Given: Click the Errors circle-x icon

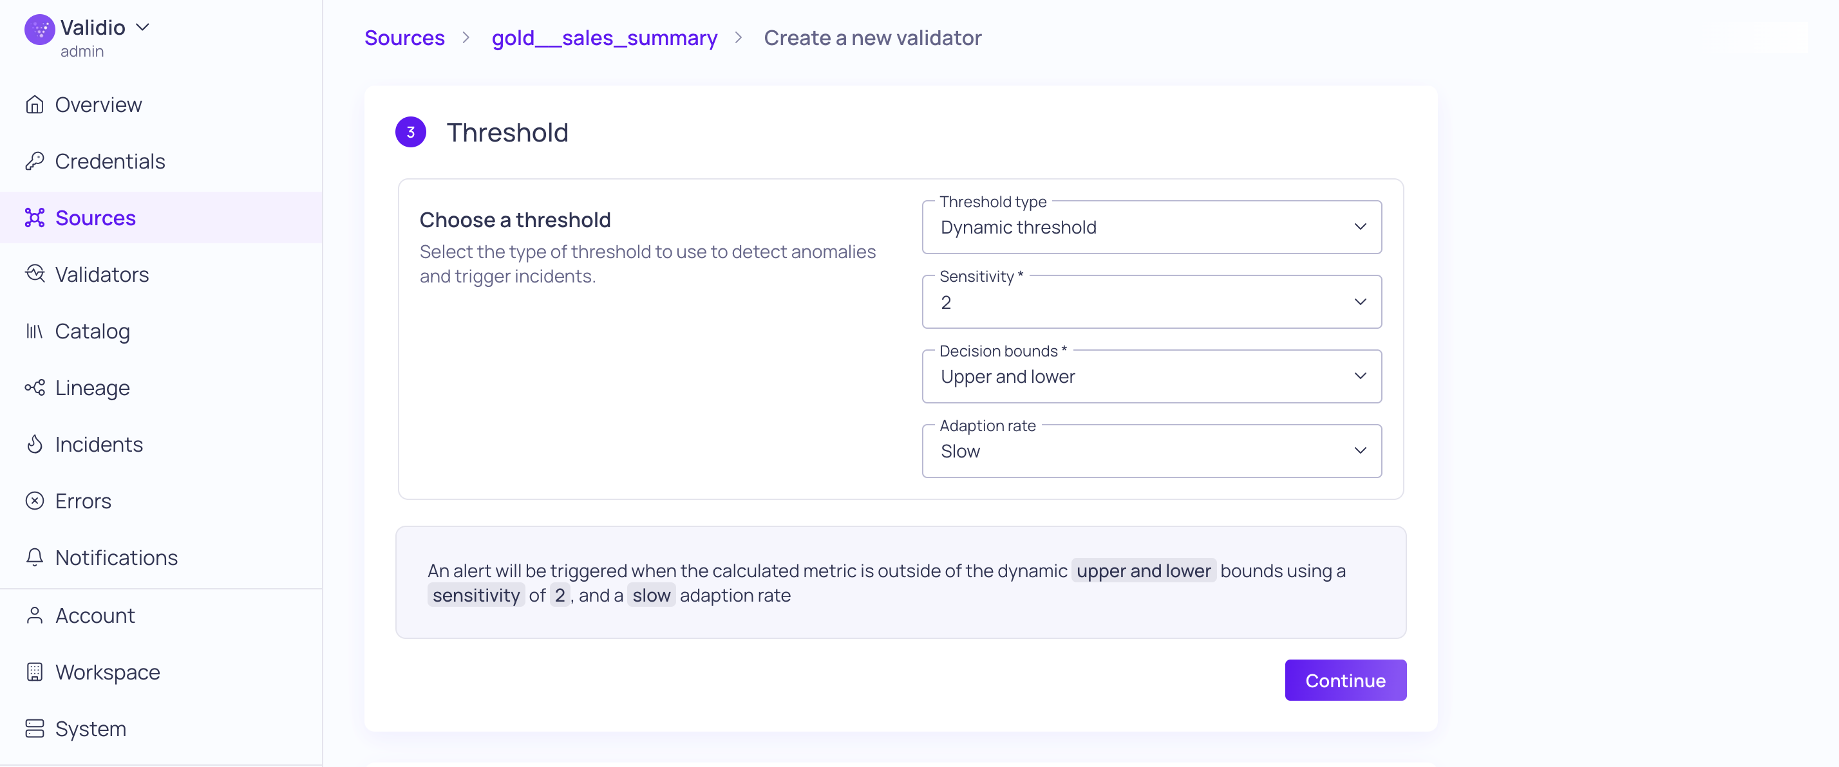Looking at the screenshot, I should [x=34, y=501].
